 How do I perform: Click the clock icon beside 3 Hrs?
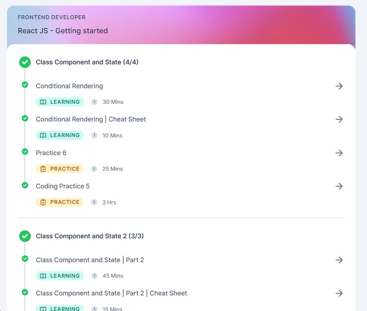(x=94, y=202)
